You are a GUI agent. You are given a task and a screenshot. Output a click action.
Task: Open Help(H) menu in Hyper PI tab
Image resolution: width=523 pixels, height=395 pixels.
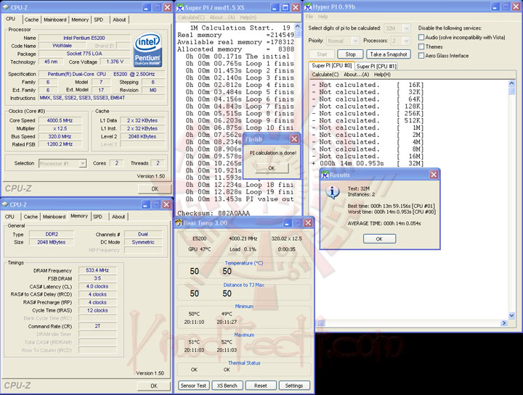click(382, 75)
